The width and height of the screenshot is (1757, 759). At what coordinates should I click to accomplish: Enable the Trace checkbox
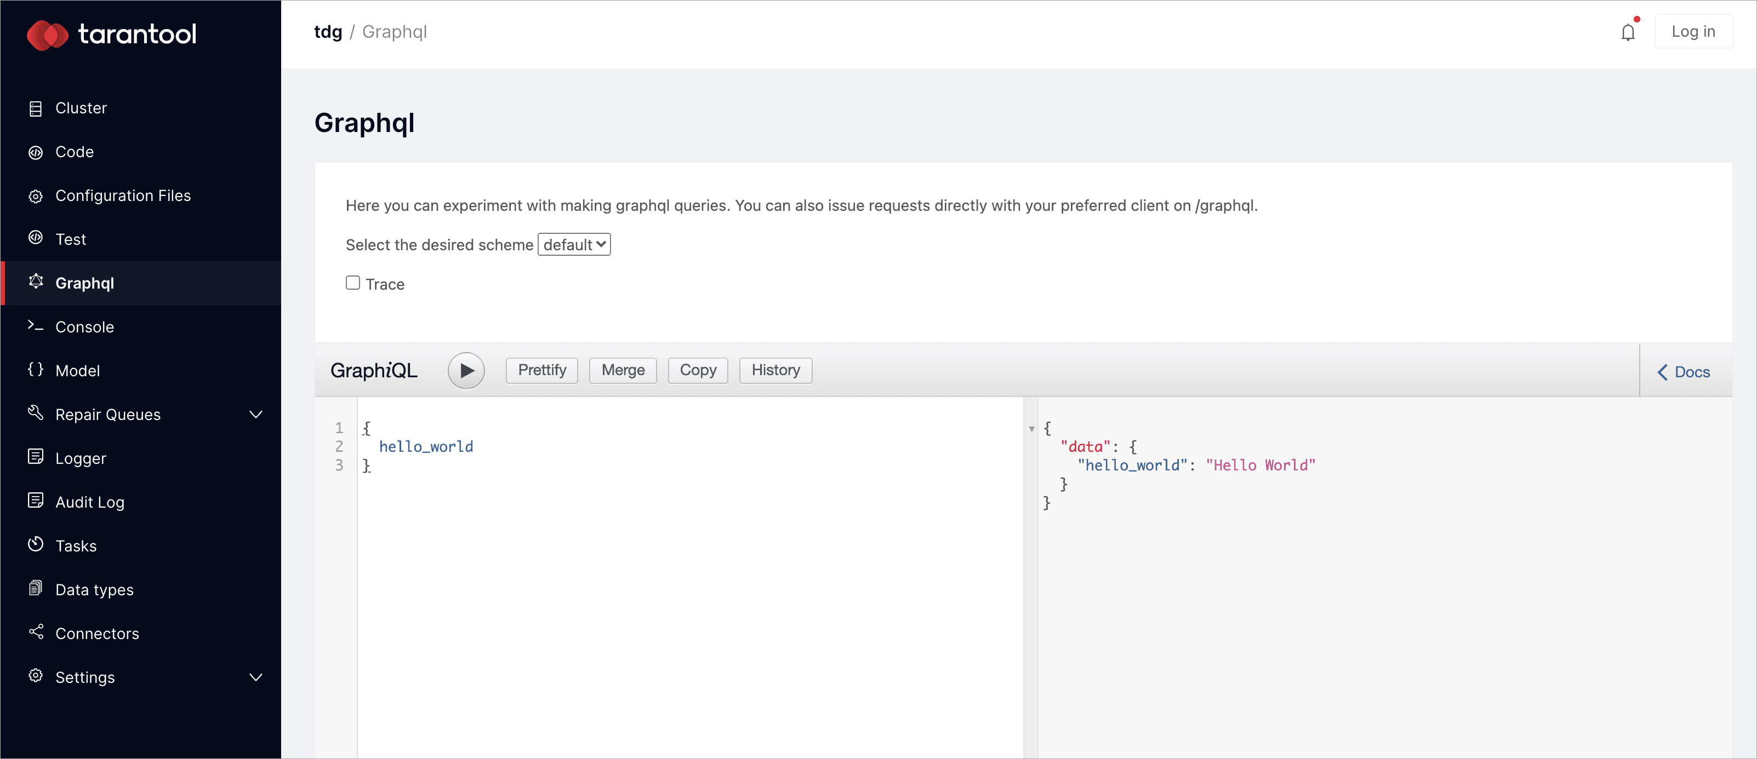tap(352, 283)
